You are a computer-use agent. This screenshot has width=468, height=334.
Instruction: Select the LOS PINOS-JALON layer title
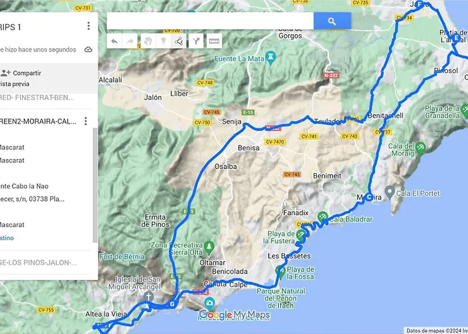click(37, 263)
